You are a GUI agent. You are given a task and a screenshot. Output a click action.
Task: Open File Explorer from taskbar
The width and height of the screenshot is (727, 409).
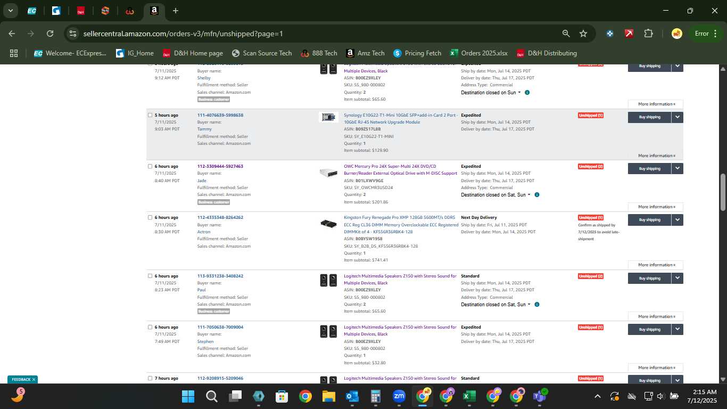328,396
